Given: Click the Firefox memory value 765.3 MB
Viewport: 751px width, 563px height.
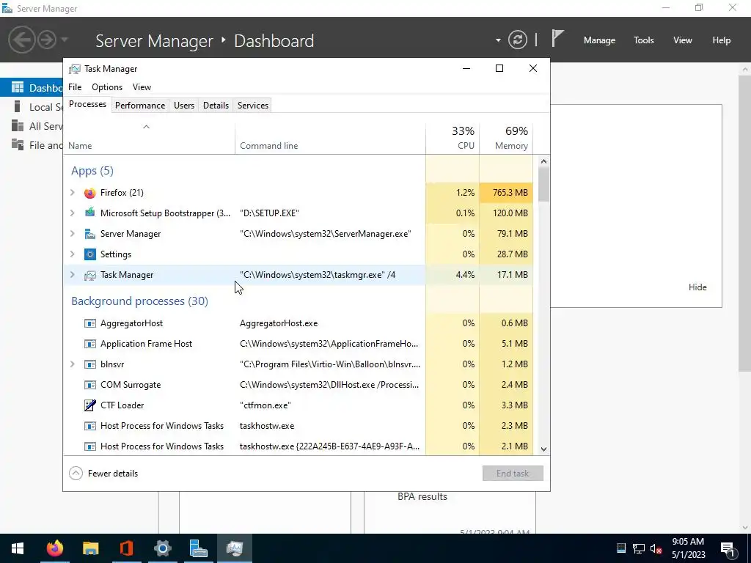Looking at the screenshot, I should [x=510, y=193].
